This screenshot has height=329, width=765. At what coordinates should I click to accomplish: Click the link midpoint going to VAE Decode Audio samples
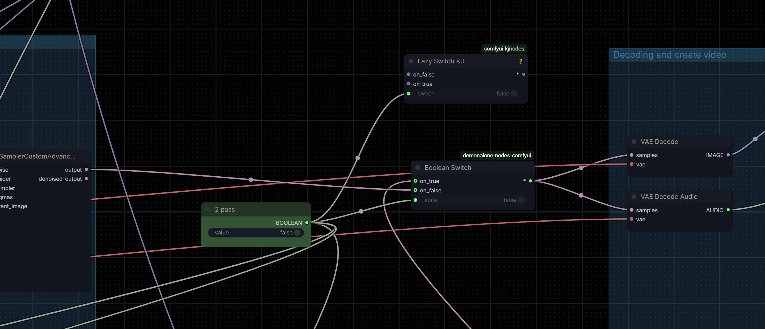pos(581,195)
